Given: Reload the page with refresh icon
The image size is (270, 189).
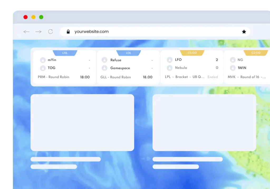Looking at the screenshot, I should (50, 32).
